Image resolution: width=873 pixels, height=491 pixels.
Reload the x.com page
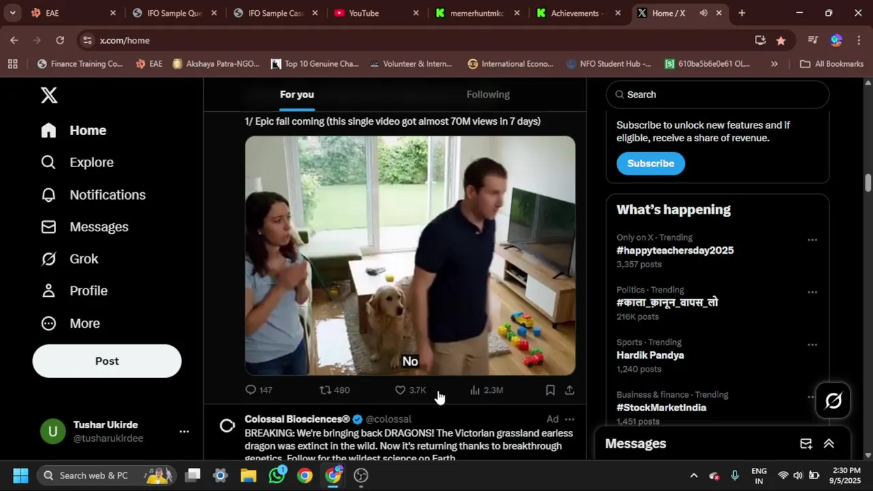60,40
